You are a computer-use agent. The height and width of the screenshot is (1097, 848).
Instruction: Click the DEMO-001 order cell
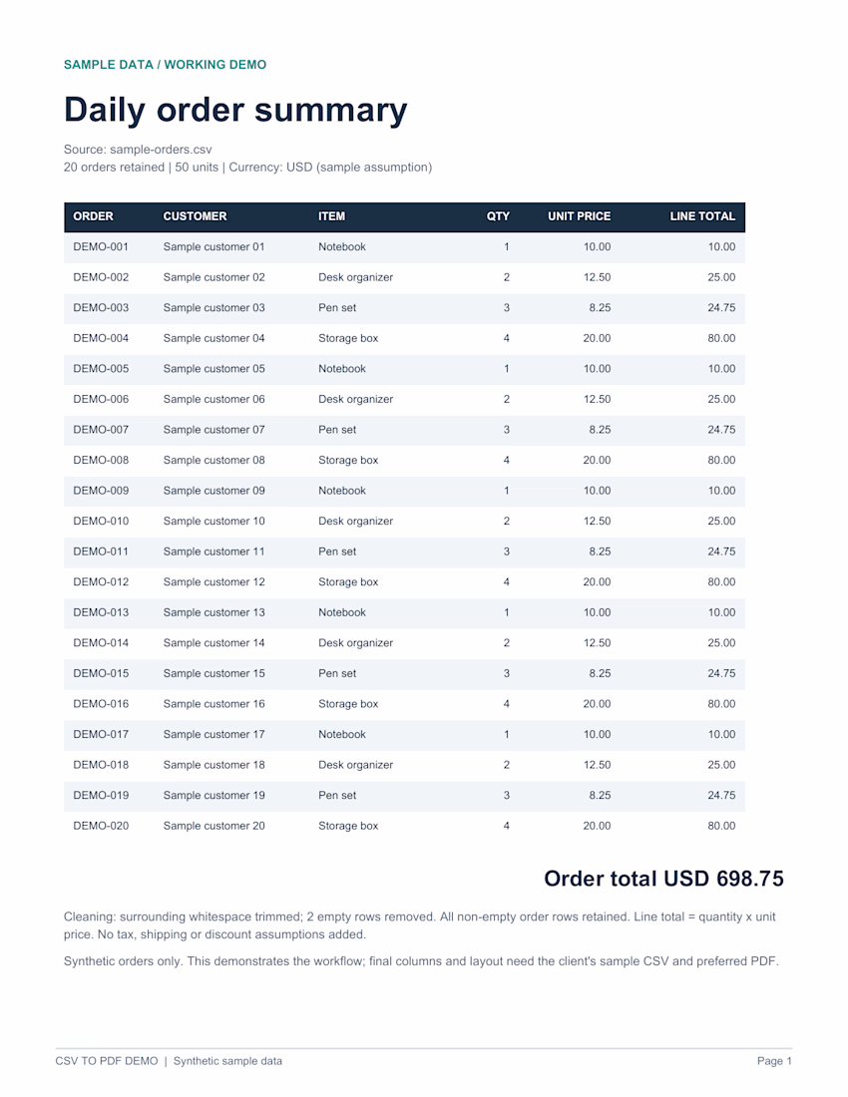click(101, 247)
